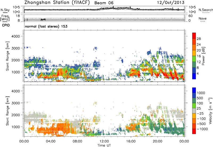Viewport: 213px width, 147px height.
Task: Click the blue bottom segment of Power colorbar
Action: click(x=194, y=76)
